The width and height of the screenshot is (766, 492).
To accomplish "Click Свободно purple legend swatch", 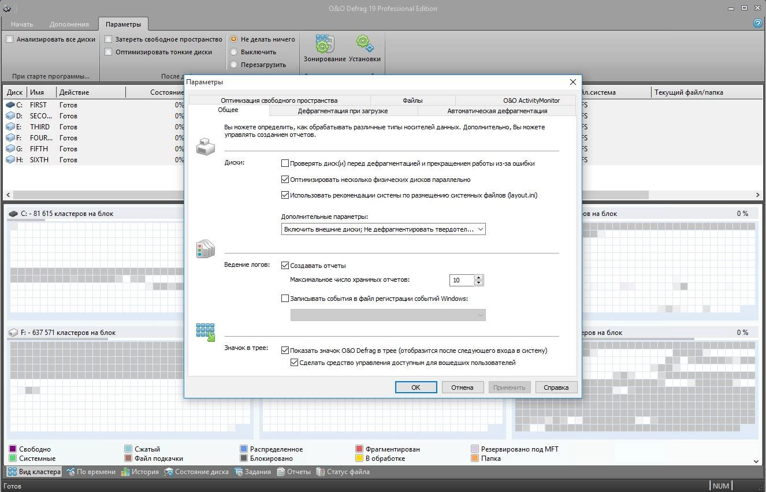I will click(13, 449).
